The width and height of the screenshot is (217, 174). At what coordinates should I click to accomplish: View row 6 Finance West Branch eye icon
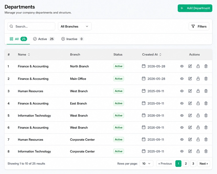pyautogui.click(x=182, y=127)
